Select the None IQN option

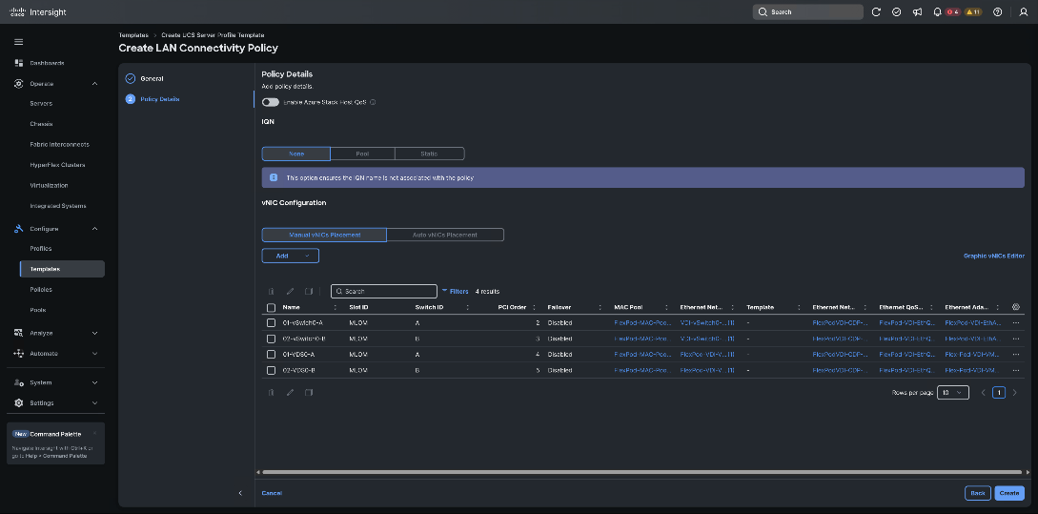pos(295,154)
